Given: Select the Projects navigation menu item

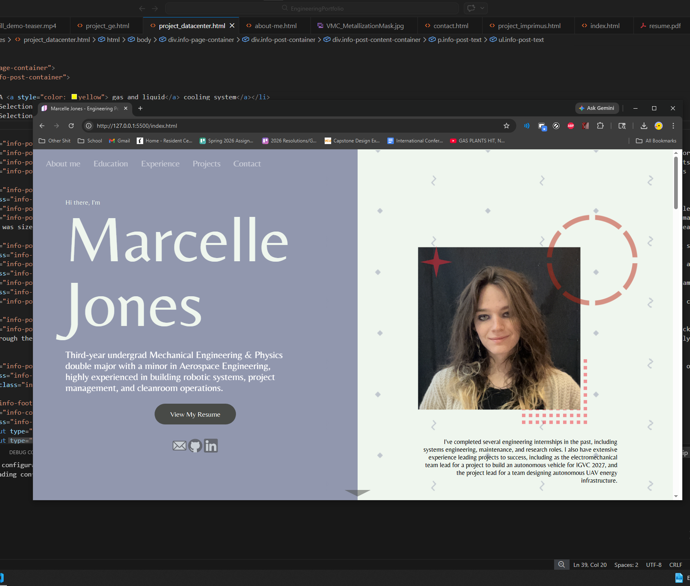Looking at the screenshot, I should coord(206,164).
